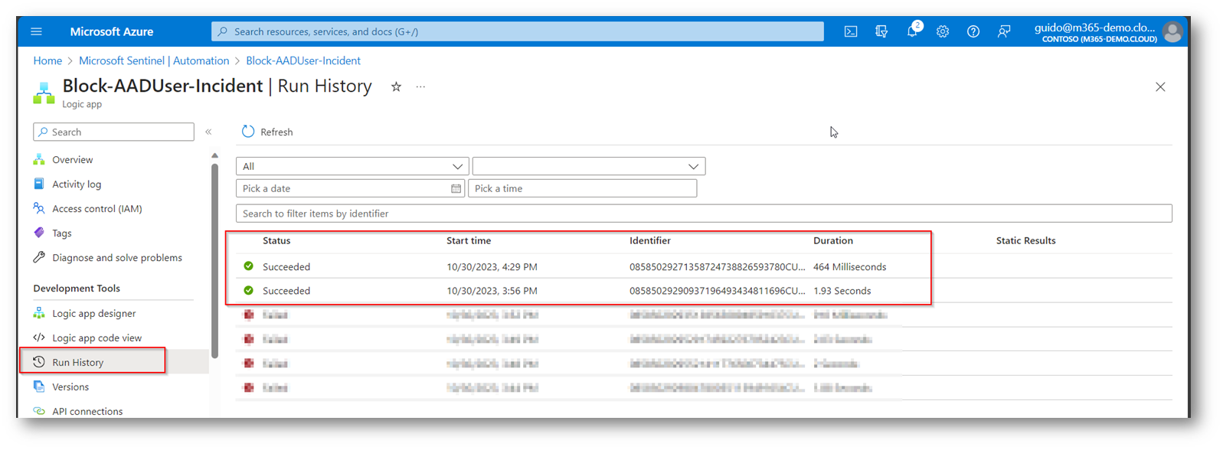This screenshot has width=1223, height=450.
Task: Go to Home breadcrumb link
Action: [47, 60]
